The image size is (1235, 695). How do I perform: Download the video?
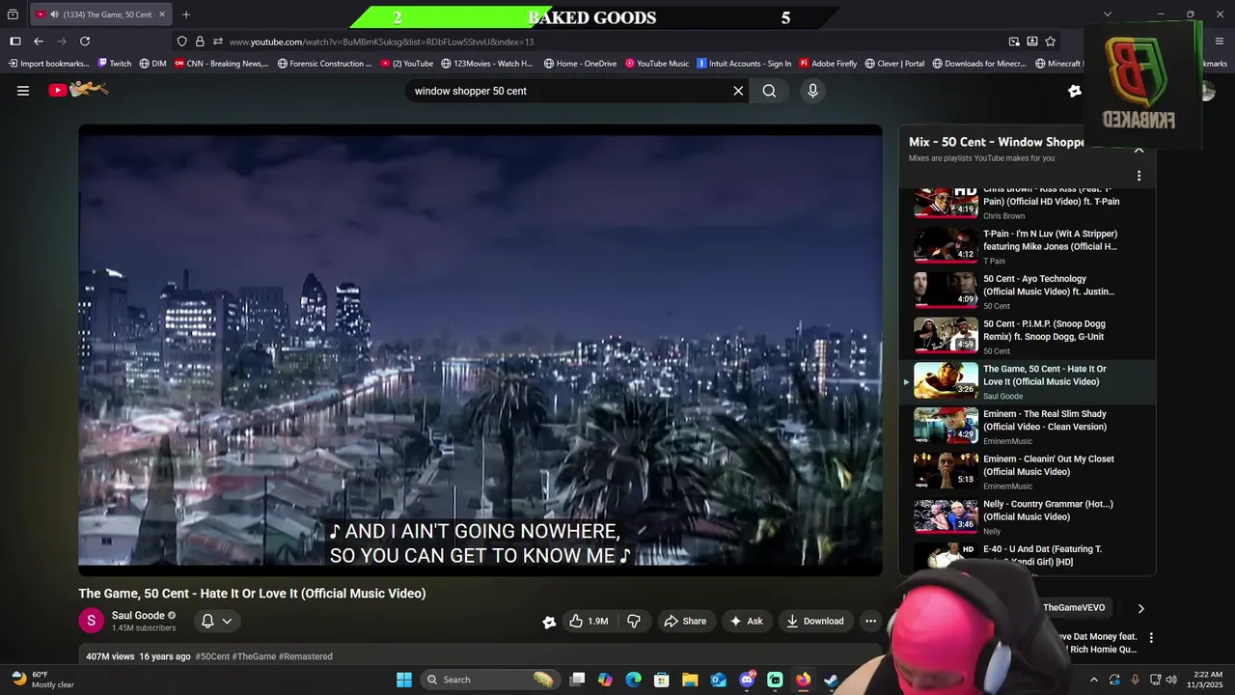pyautogui.click(x=815, y=621)
